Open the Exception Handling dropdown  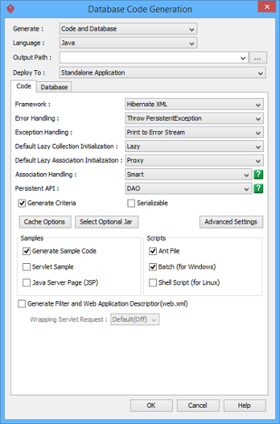point(194,132)
